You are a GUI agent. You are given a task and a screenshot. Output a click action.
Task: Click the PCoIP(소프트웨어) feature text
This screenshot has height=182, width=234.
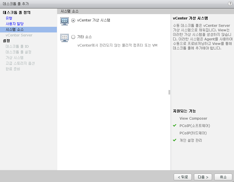tap(195, 126)
